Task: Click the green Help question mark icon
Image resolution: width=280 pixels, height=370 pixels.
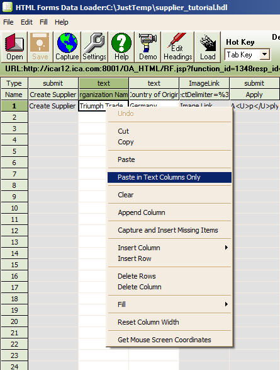Action: click(x=121, y=47)
